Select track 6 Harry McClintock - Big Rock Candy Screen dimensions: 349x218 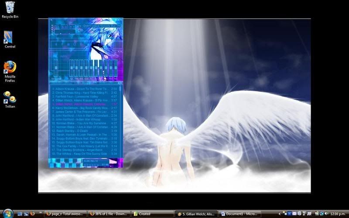pos(85,108)
